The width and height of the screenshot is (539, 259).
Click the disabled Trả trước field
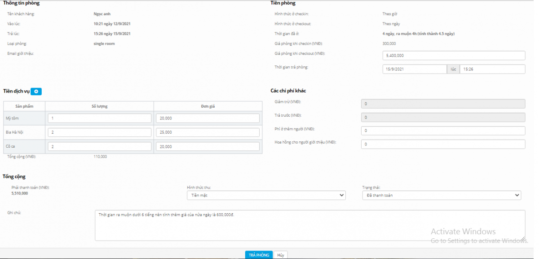[443, 117]
